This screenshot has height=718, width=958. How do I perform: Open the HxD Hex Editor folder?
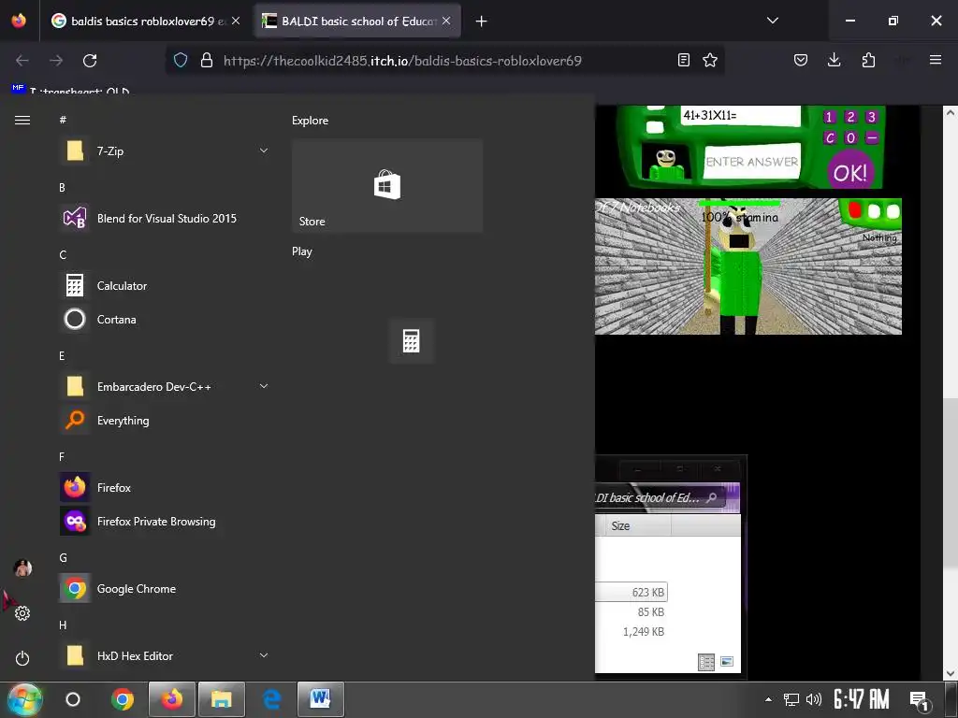point(164,655)
